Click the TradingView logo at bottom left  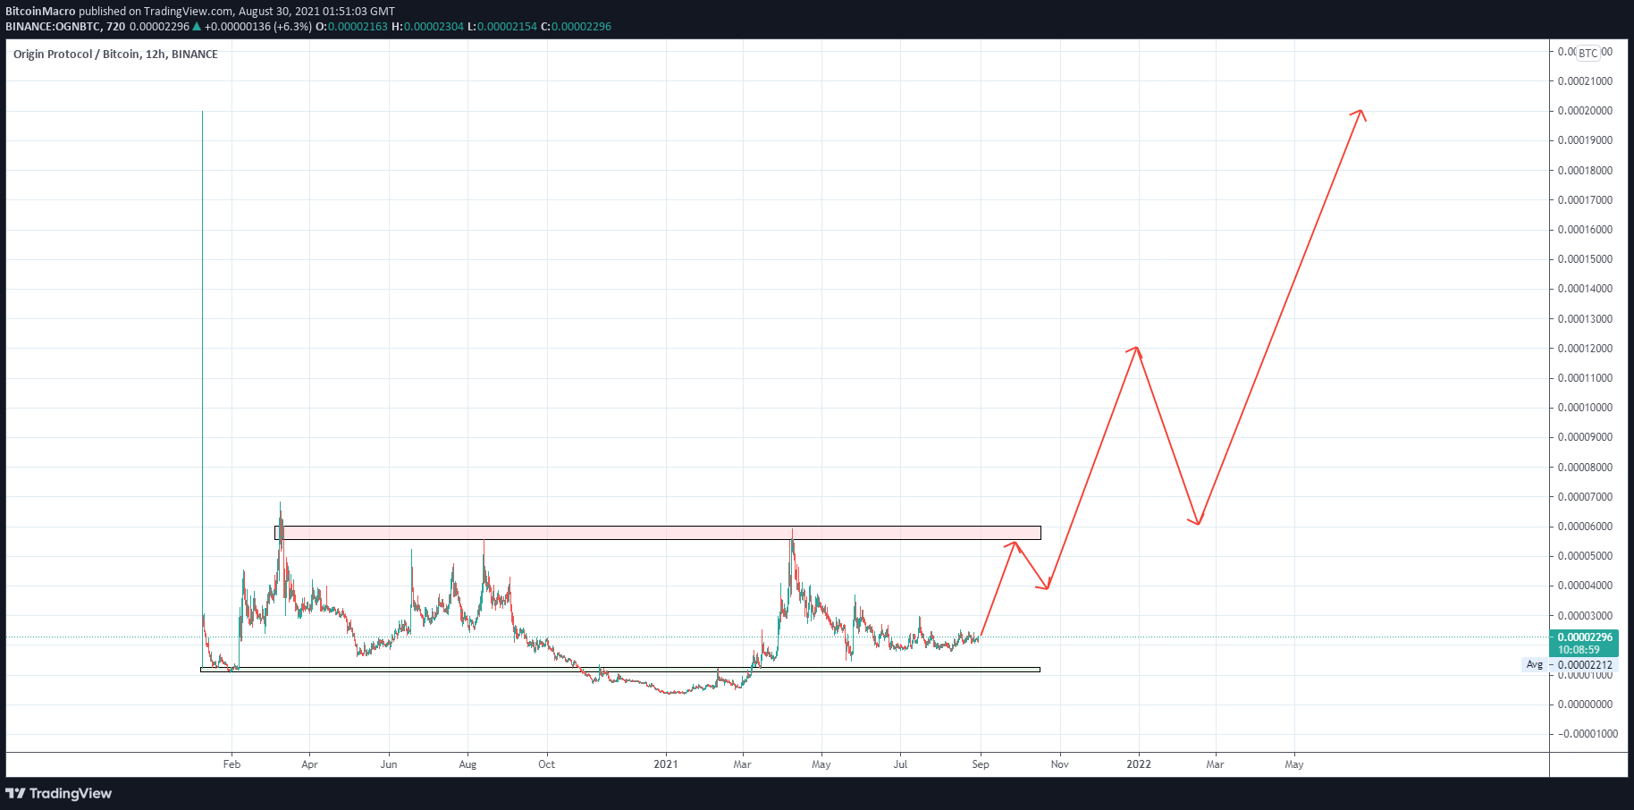(59, 793)
